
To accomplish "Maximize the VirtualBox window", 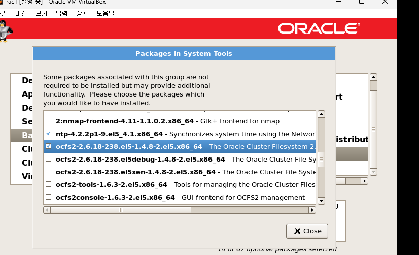I will 362,2.
